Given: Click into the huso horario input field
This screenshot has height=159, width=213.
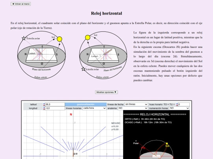Looking at the screenshot, I should [184, 104].
